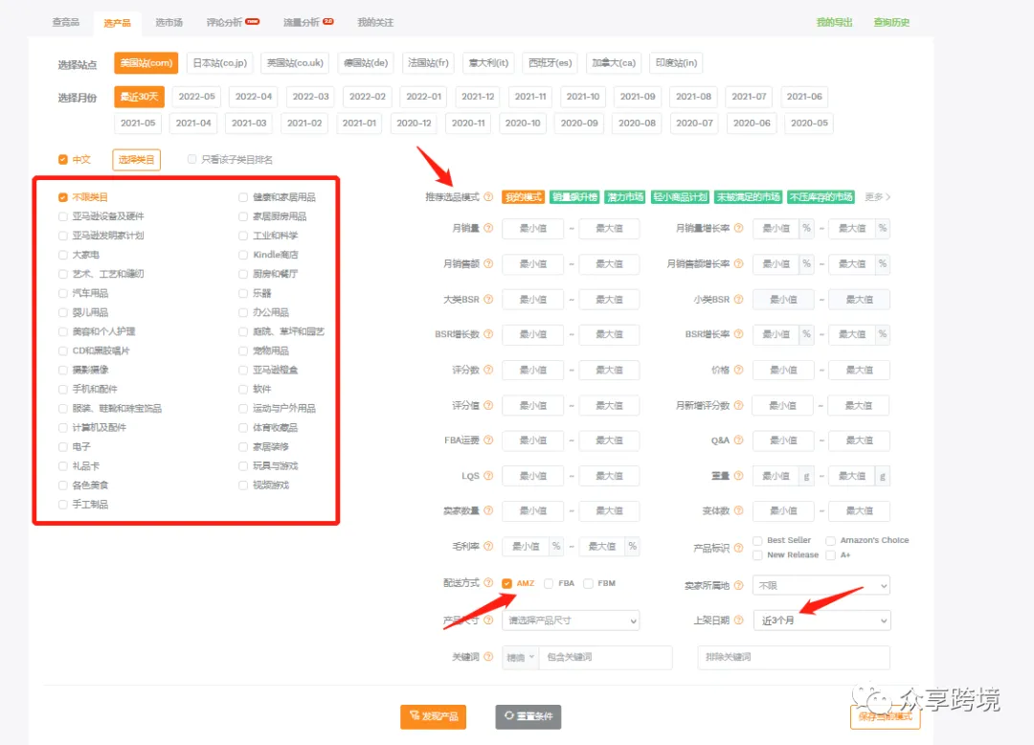Click help icon beside 推荐选品模式
This screenshot has height=745, width=1034.
tap(488, 196)
